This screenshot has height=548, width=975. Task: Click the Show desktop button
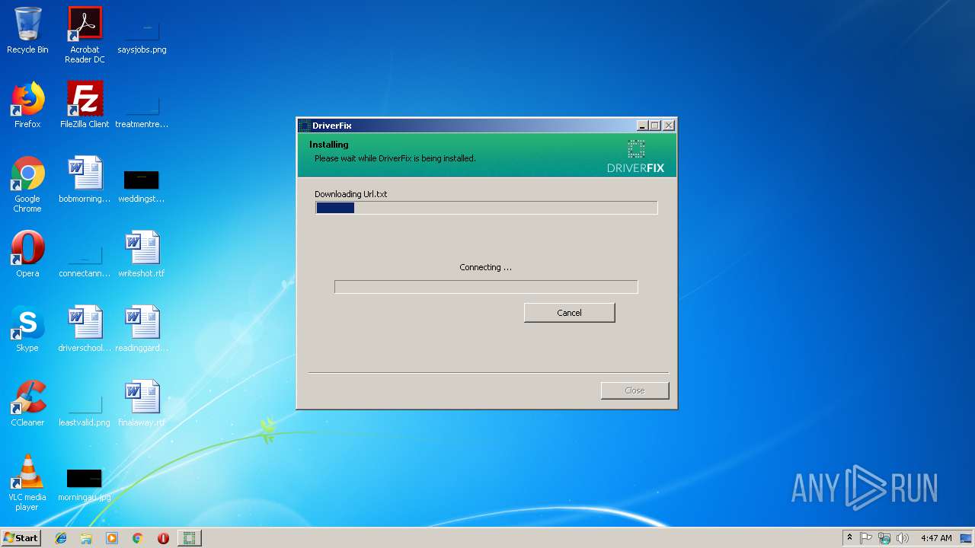[967, 538]
